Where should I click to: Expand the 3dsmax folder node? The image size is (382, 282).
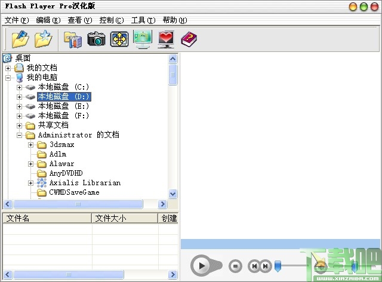click(x=30, y=145)
